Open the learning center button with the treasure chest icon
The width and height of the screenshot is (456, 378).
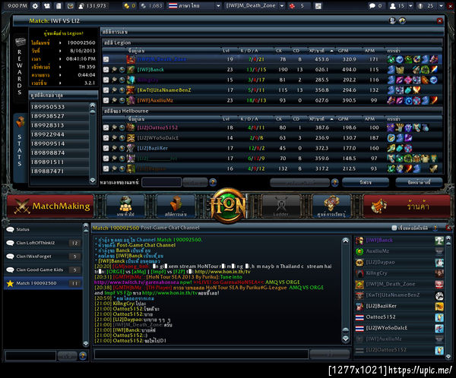[x=331, y=206]
